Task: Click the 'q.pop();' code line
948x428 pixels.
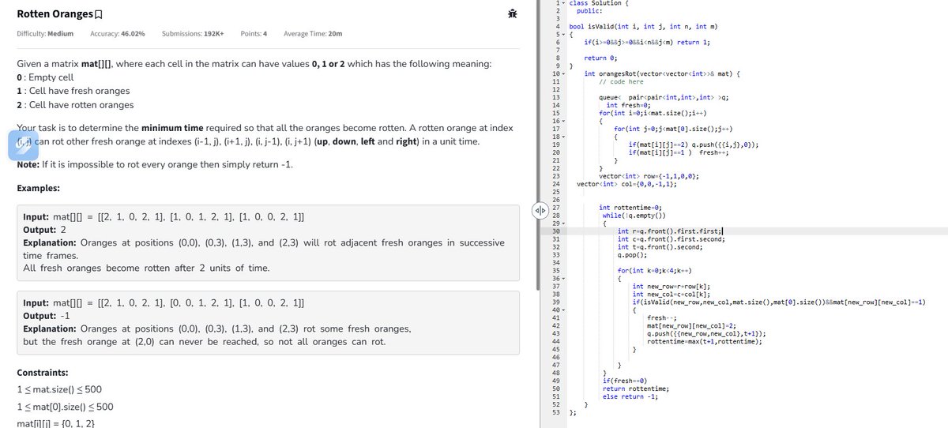Action: (632, 254)
